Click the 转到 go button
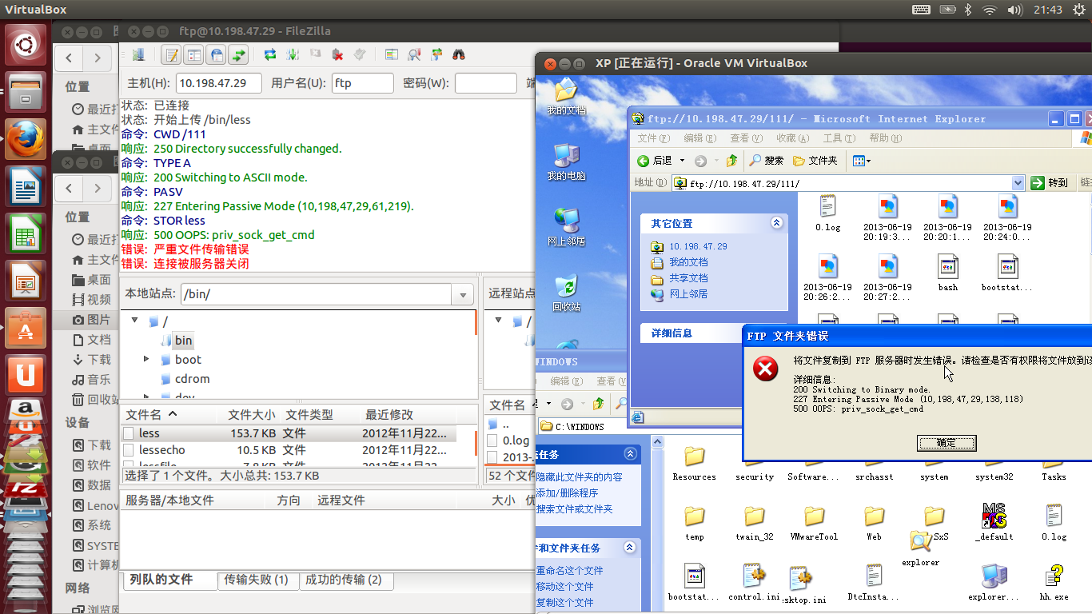 pos(1050,183)
